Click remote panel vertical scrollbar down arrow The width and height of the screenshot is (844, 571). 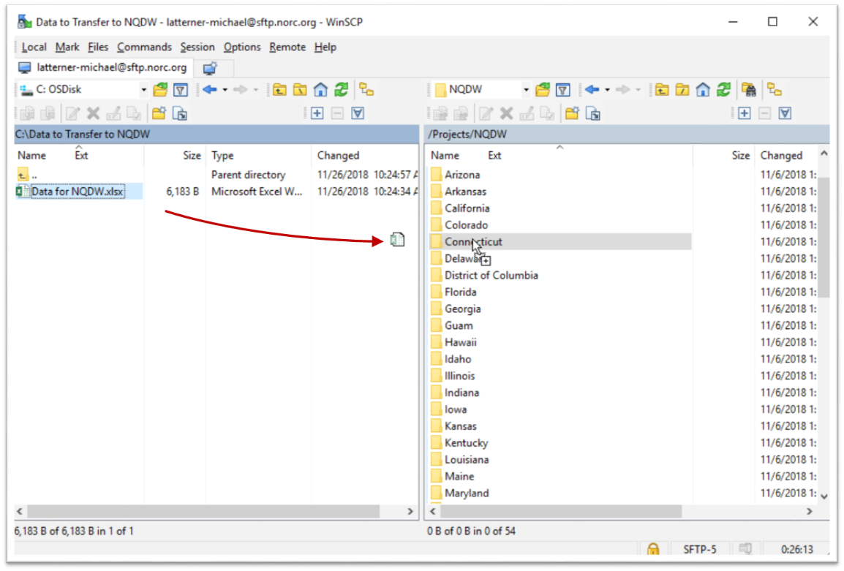[824, 496]
